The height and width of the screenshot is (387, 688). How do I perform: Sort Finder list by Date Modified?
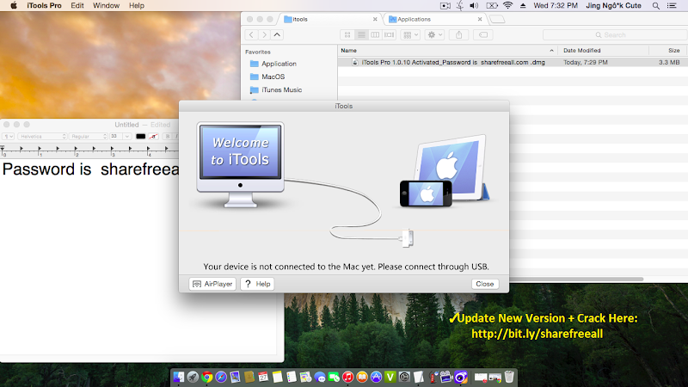tap(604, 51)
